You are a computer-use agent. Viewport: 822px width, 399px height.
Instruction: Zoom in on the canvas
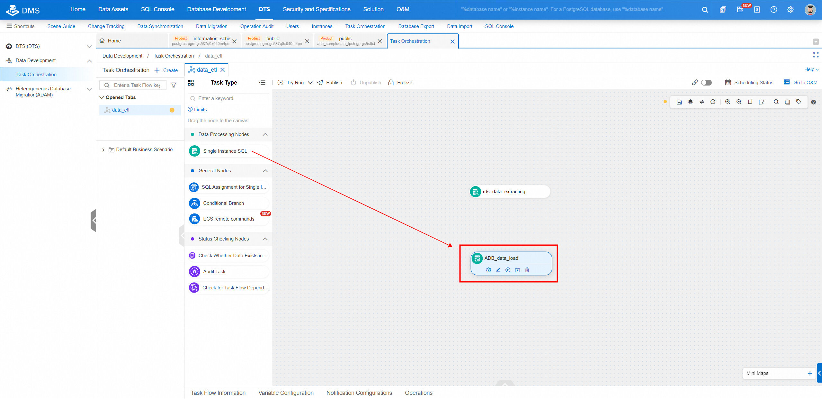tap(728, 102)
